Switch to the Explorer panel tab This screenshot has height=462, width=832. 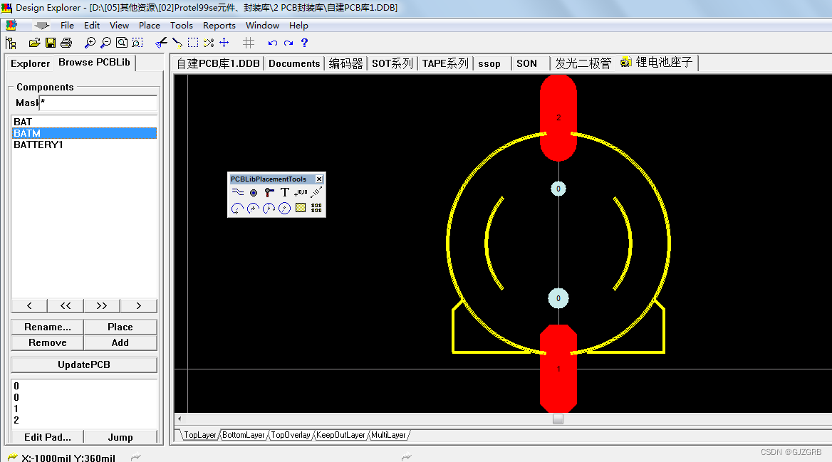pos(30,63)
